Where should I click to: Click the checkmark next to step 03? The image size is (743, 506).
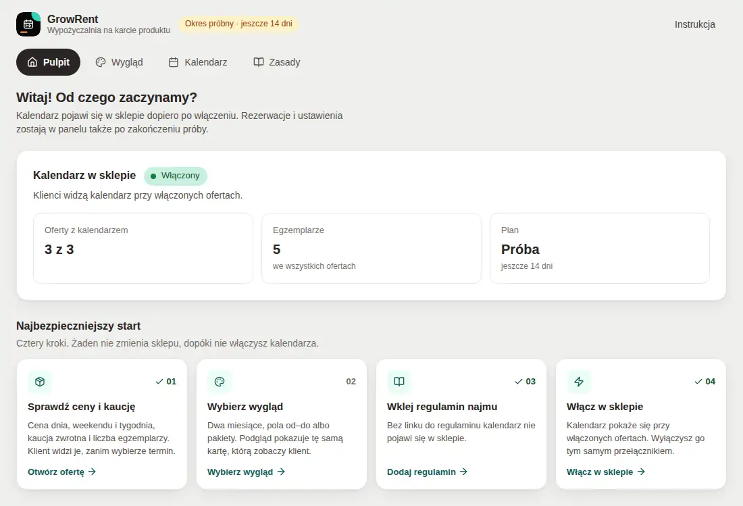pos(518,382)
